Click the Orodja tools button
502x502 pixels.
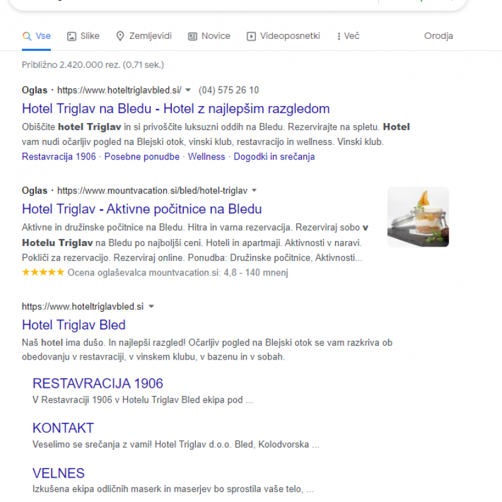tap(438, 36)
